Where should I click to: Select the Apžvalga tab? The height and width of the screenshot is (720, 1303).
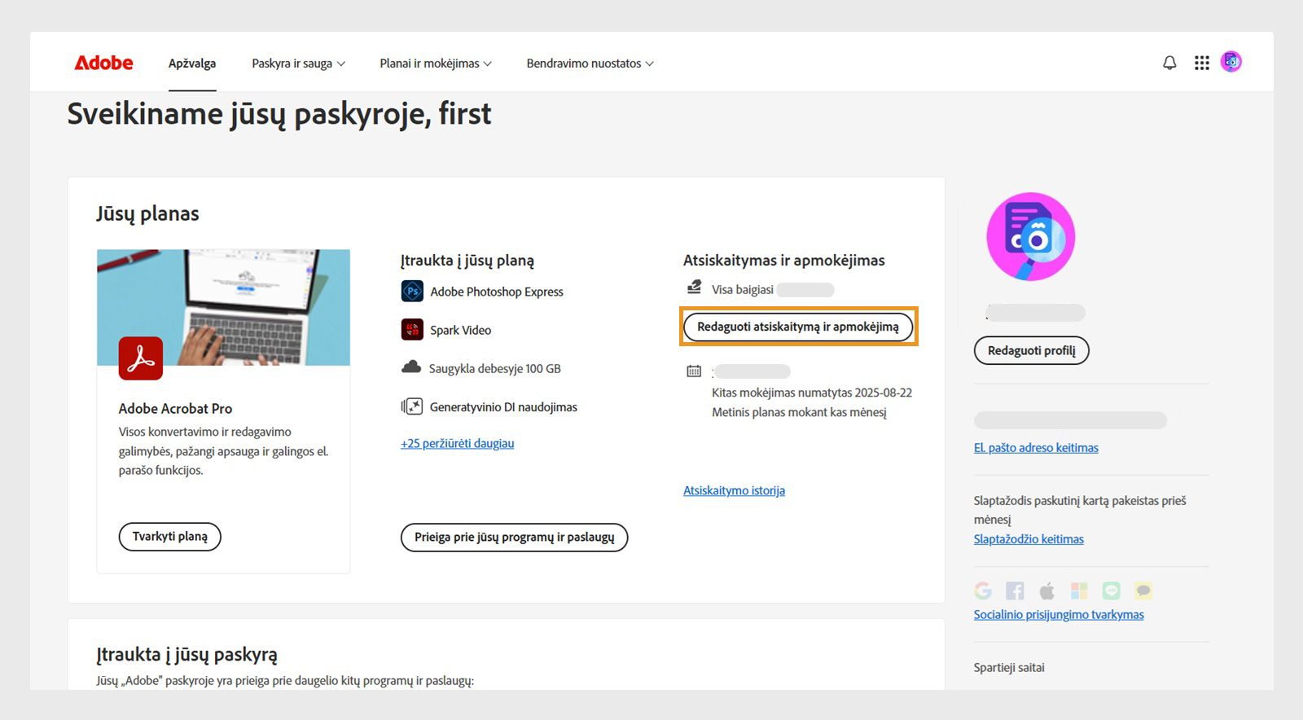(x=192, y=64)
